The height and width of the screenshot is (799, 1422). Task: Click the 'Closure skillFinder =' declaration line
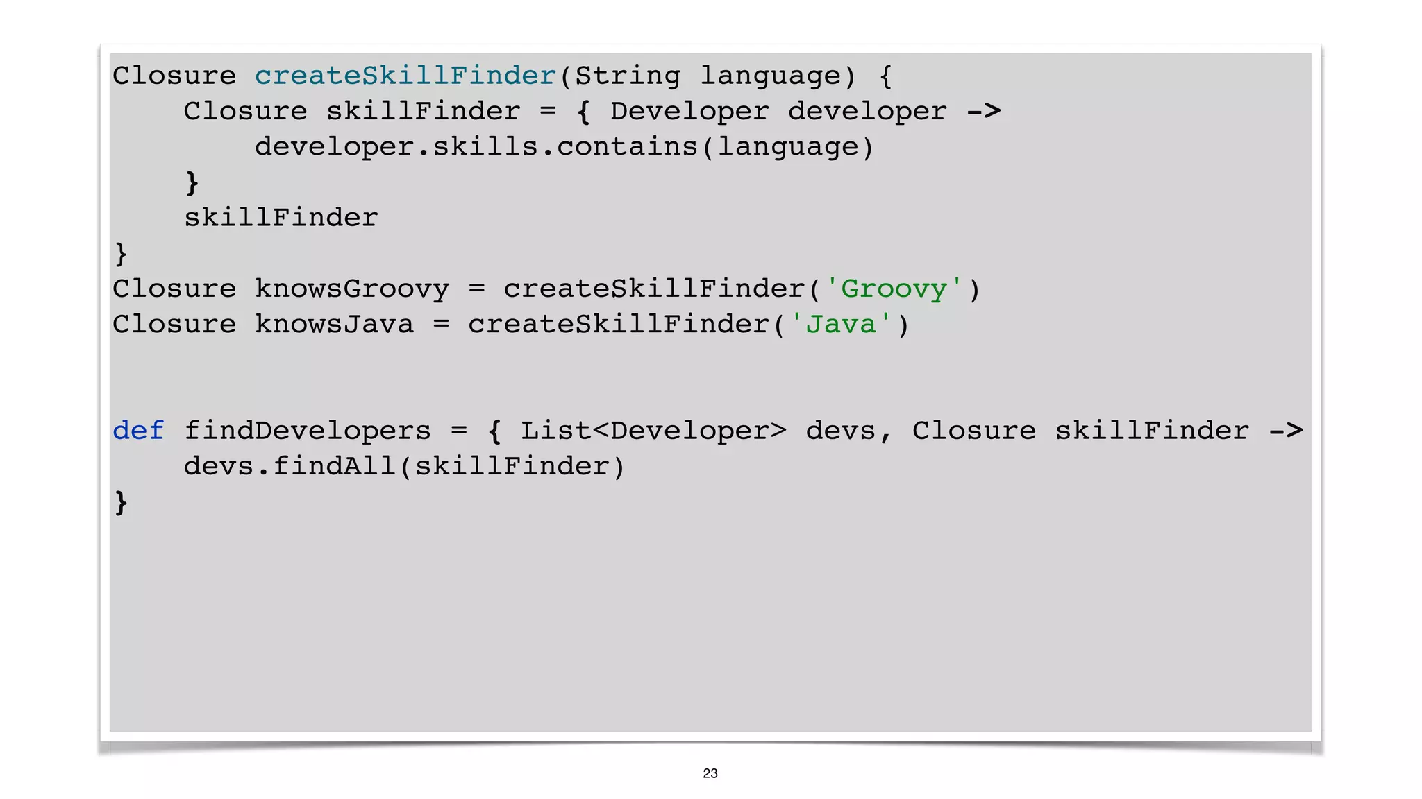coord(592,111)
